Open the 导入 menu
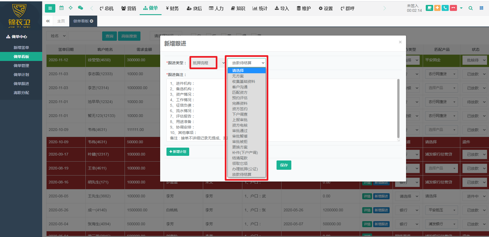The height and width of the screenshot is (237, 489). pyautogui.click(x=282, y=8)
